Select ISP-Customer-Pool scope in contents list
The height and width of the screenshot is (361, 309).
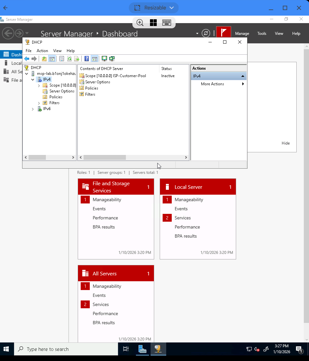pyautogui.click(x=115, y=76)
